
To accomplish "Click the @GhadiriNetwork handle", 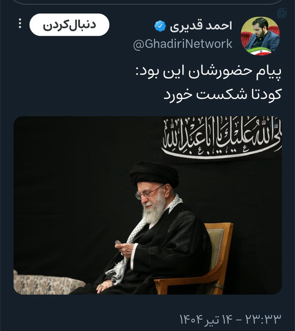I will click(x=183, y=44).
